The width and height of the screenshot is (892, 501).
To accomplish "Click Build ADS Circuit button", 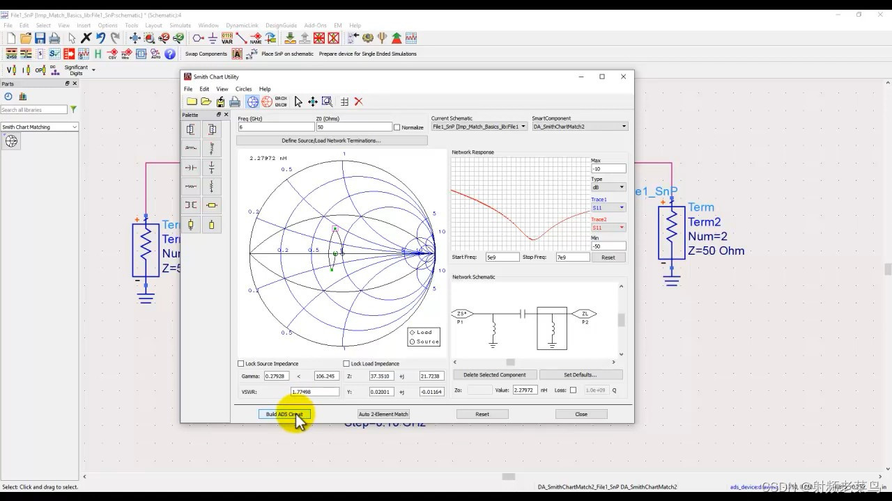I will [x=284, y=414].
